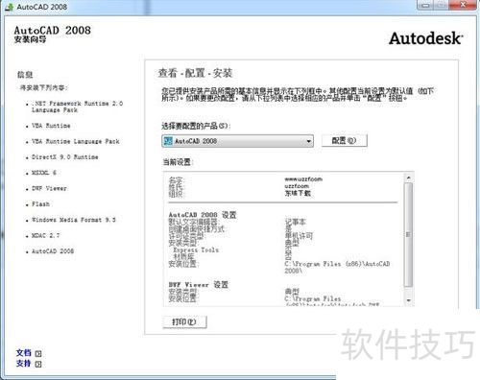Click the settings list vertical scrollbar thumb
The image size is (480, 380).
click(408, 234)
